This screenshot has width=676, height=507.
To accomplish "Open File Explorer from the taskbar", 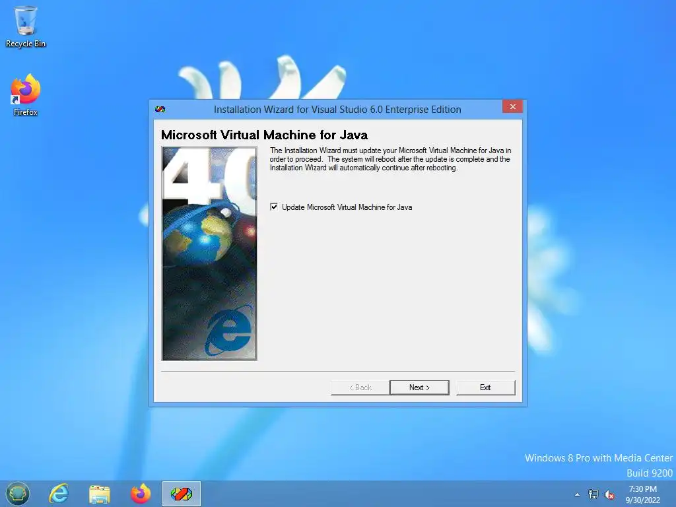I will (x=100, y=494).
